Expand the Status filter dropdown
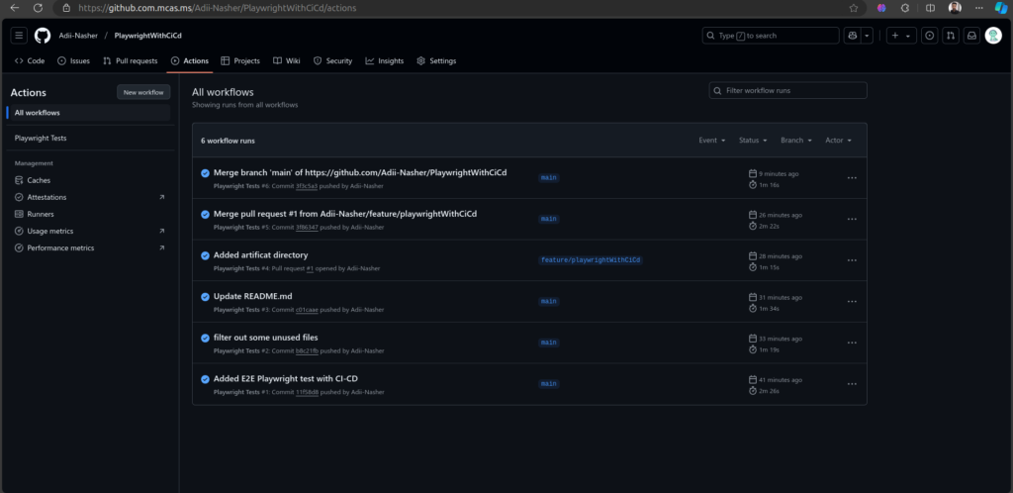Screen dimensions: 1013x493 (x=753, y=141)
